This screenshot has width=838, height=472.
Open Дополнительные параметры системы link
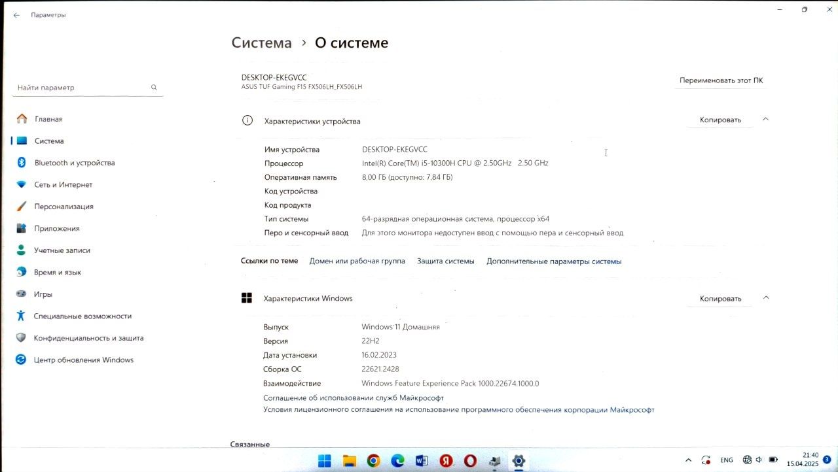(x=554, y=261)
